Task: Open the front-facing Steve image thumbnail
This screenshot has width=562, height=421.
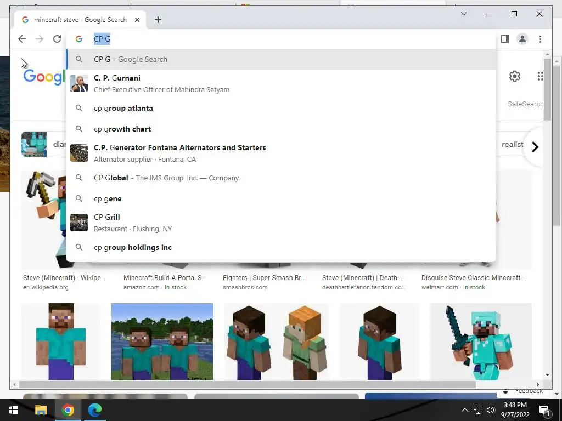Action: 61,342
